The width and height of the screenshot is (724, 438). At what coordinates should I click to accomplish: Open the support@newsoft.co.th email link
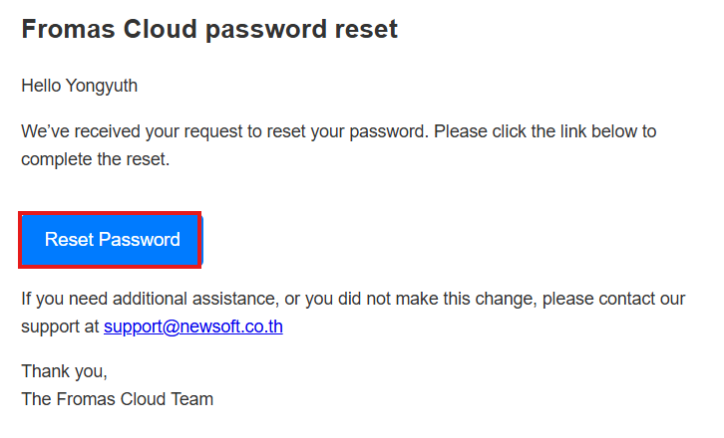tap(192, 326)
